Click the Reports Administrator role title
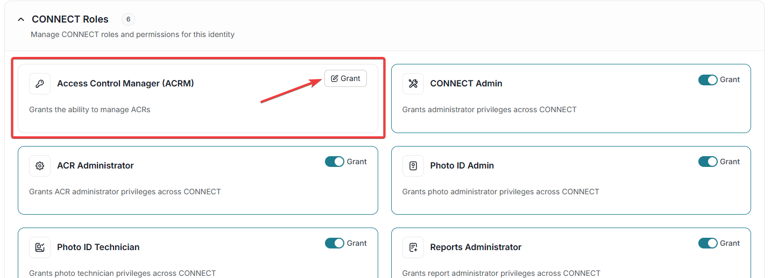 click(476, 247)
